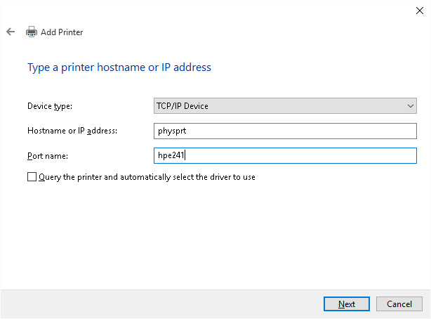Expand the Device type chevron arrow
The height and width of the screenshot is (319, 431).
tap(411, 106)
